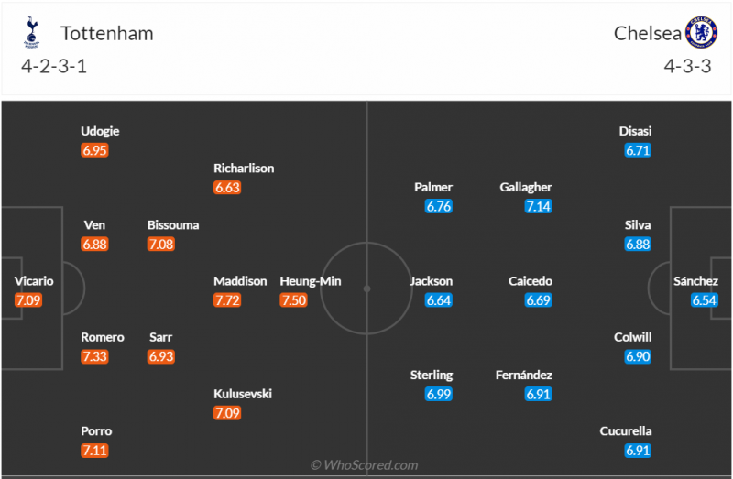Open Cucurella's player name
This screenshot has height=479, width=733.
click(626, 430)
